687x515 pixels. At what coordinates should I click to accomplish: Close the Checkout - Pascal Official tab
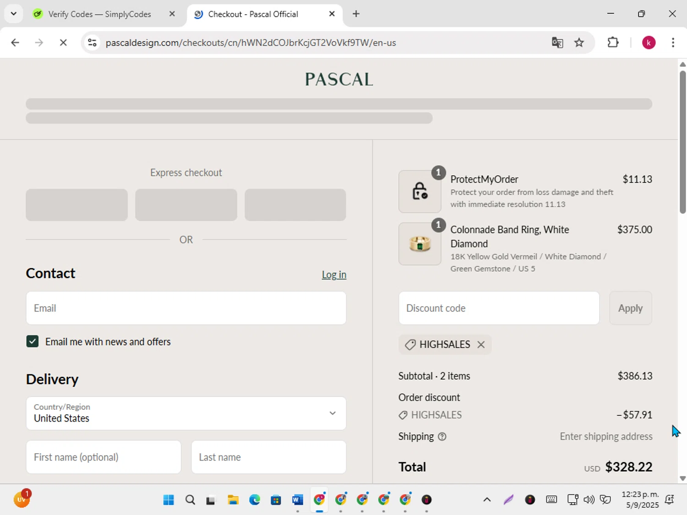tap(332, 14)
